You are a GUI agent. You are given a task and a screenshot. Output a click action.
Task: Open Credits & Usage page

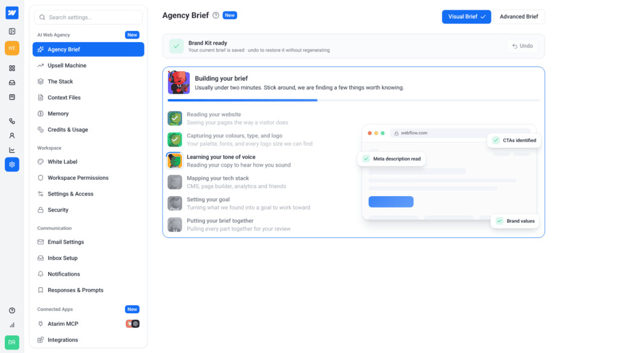tap(88, 130)
